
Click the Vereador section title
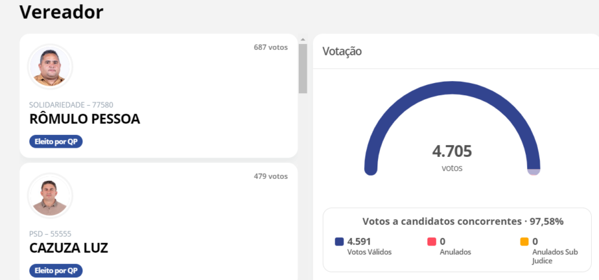61,12
